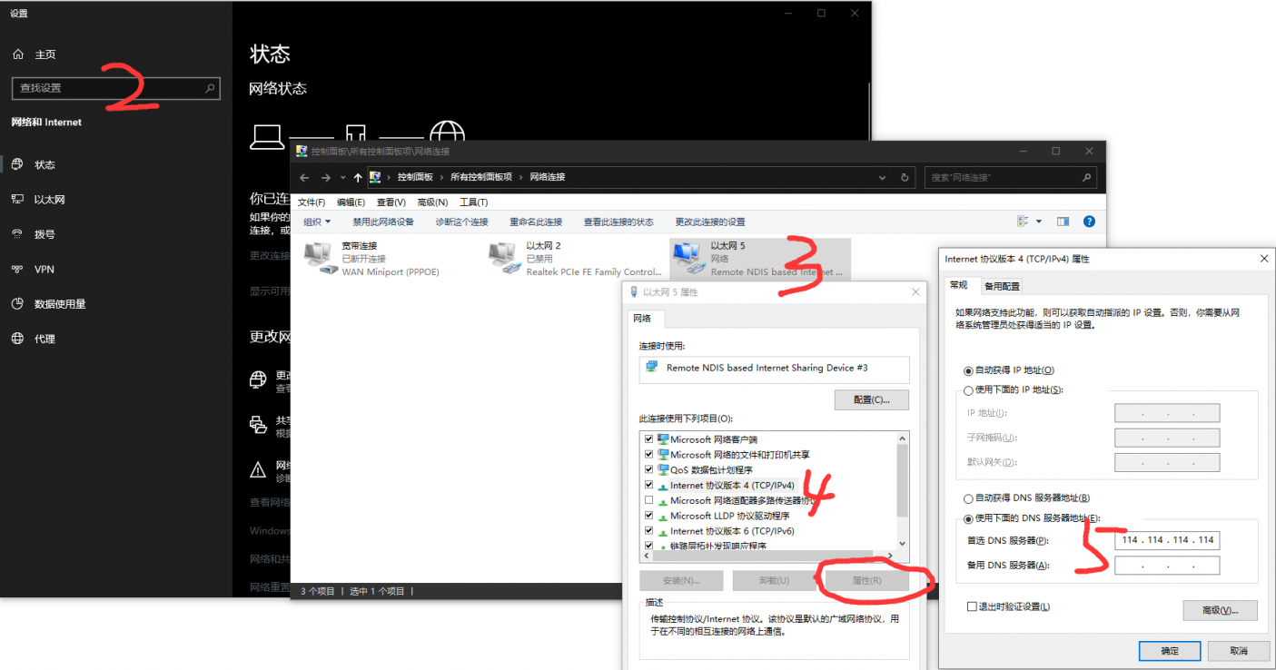Select Microsoft LLDP 协议驱动程序 item
This screenshot has height=670, width=1276.
729,516
